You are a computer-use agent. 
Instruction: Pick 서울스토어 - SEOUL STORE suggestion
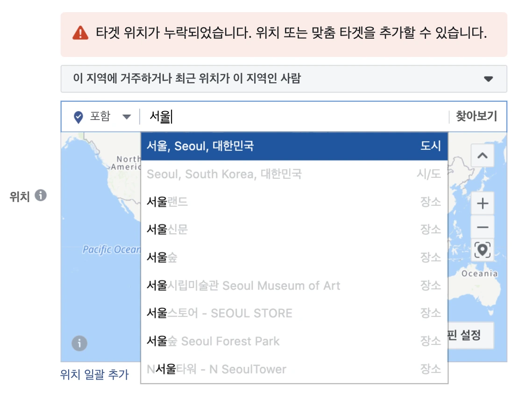point(294,313)
